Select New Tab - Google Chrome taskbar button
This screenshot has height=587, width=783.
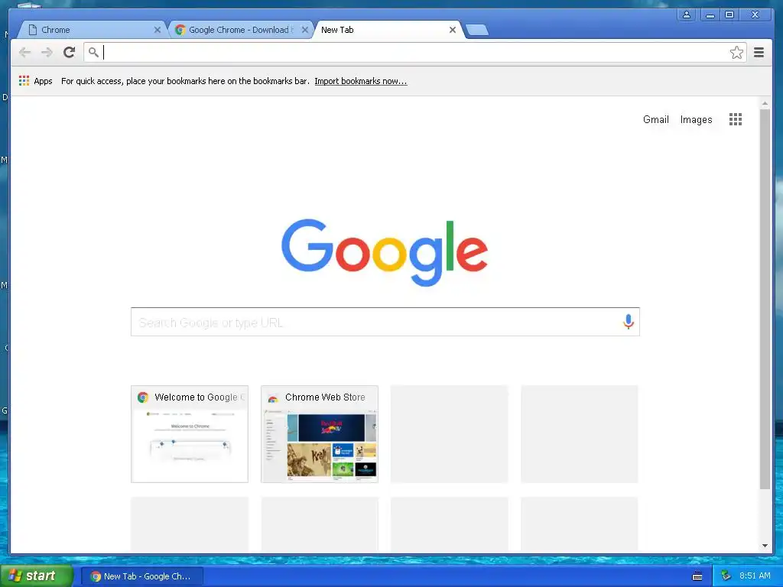tap(141, 576)
